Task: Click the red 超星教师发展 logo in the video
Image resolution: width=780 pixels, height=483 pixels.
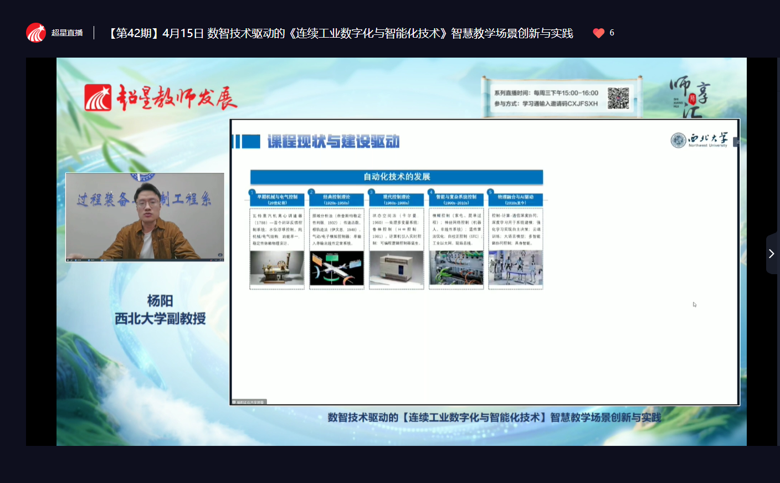Action: point(161,98)
